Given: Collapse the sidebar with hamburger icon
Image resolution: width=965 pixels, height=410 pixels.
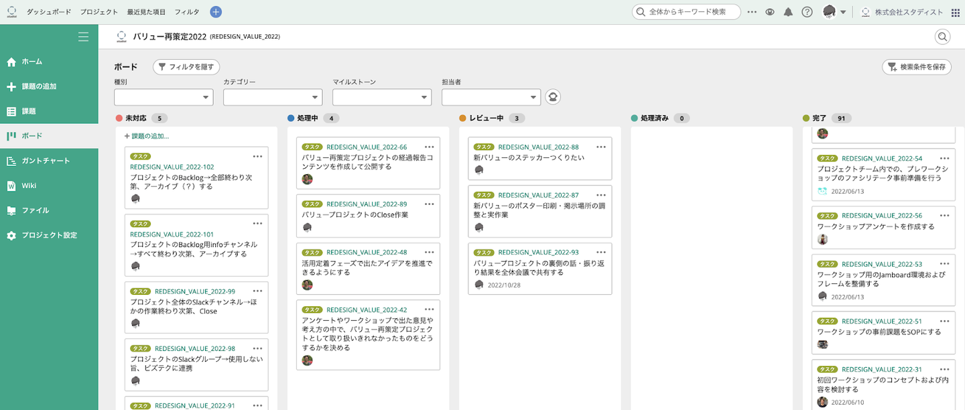Looking at the screenshot, I should pyautogui.click(x=83, y=37).
